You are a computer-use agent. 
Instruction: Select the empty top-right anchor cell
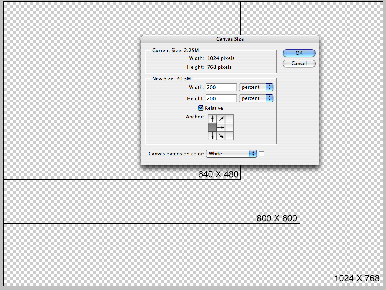[x=229, y=119]
